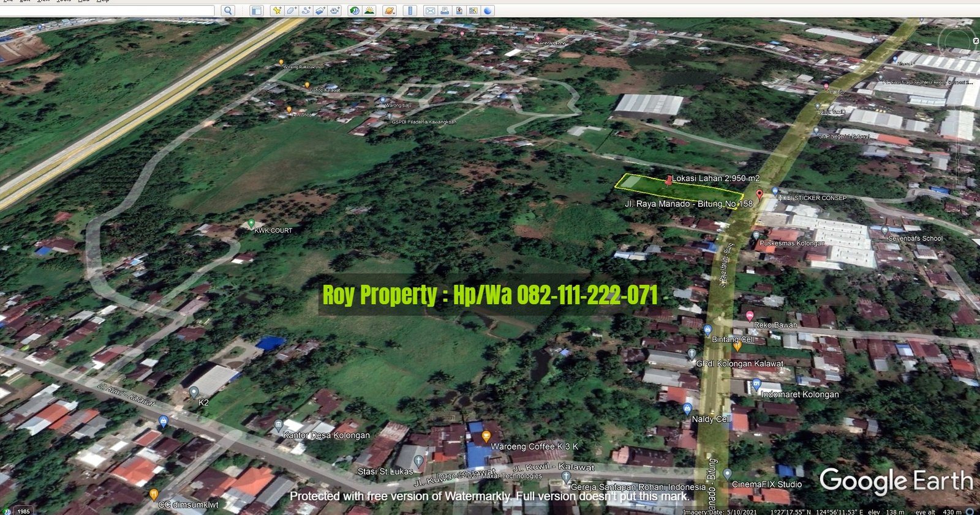This screenshot has width=980, height=515.
Task: Click View in Google Maps icon
Action: (473, 10)
